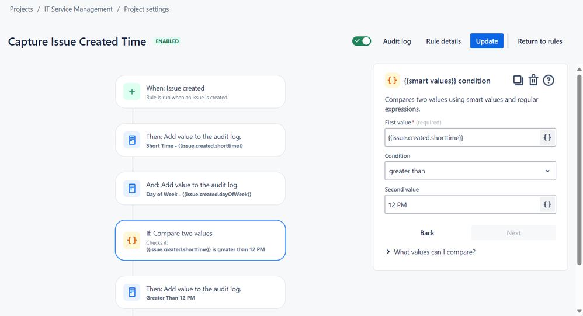Click the Short Time audit log action icon
Viewport: 583px width, 316px height.
[131, 140]
